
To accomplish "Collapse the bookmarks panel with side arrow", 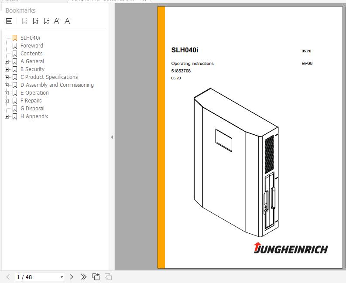I will (x=112, y=137).
